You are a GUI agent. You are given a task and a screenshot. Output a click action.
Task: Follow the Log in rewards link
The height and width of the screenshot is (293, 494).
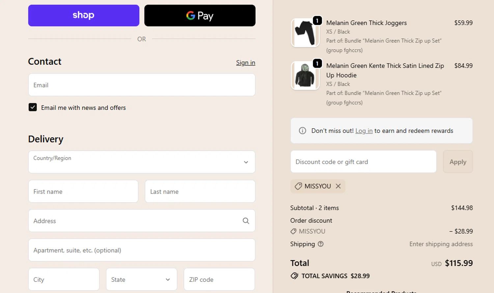pos(364,131)
